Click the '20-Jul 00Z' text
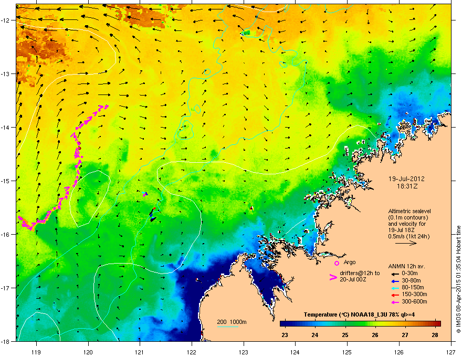Image resolution: width=462 pixels, height=357 pixels. click(353, 279)
